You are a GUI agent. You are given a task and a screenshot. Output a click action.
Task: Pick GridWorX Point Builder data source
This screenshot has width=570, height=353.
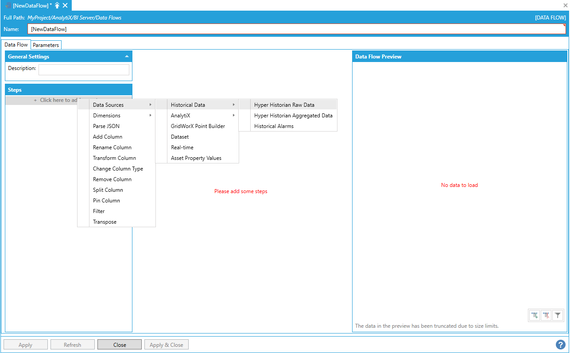click(198, 126)
